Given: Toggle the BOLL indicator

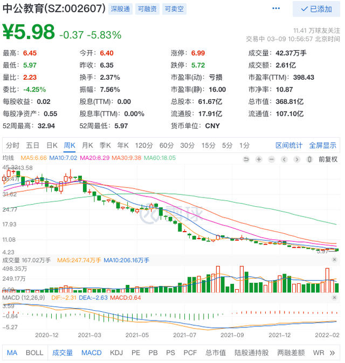Looking at the screenshot, I should pyautogui.click(x=34, y=353).
